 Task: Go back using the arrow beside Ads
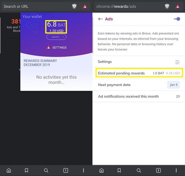[x=101, y=19]
